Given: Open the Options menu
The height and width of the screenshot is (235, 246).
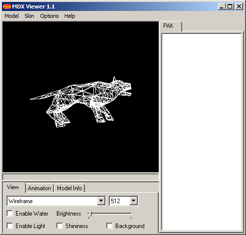Looking at the screenshot, I should (49, 16).
